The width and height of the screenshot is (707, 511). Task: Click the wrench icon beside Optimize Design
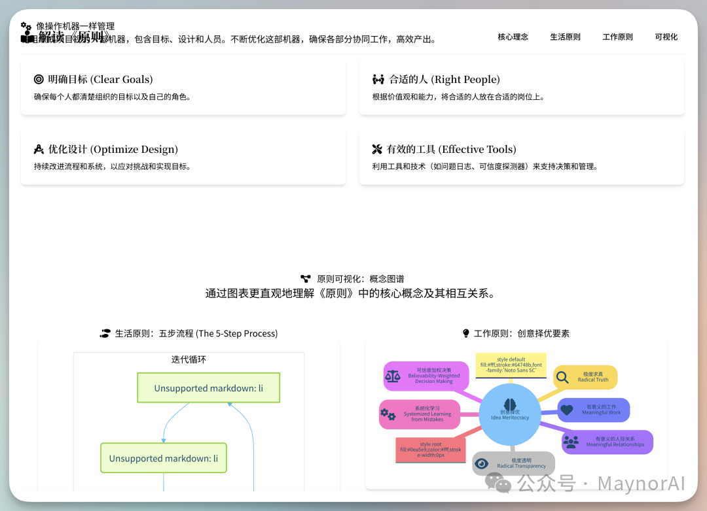(x=39, y=149)
